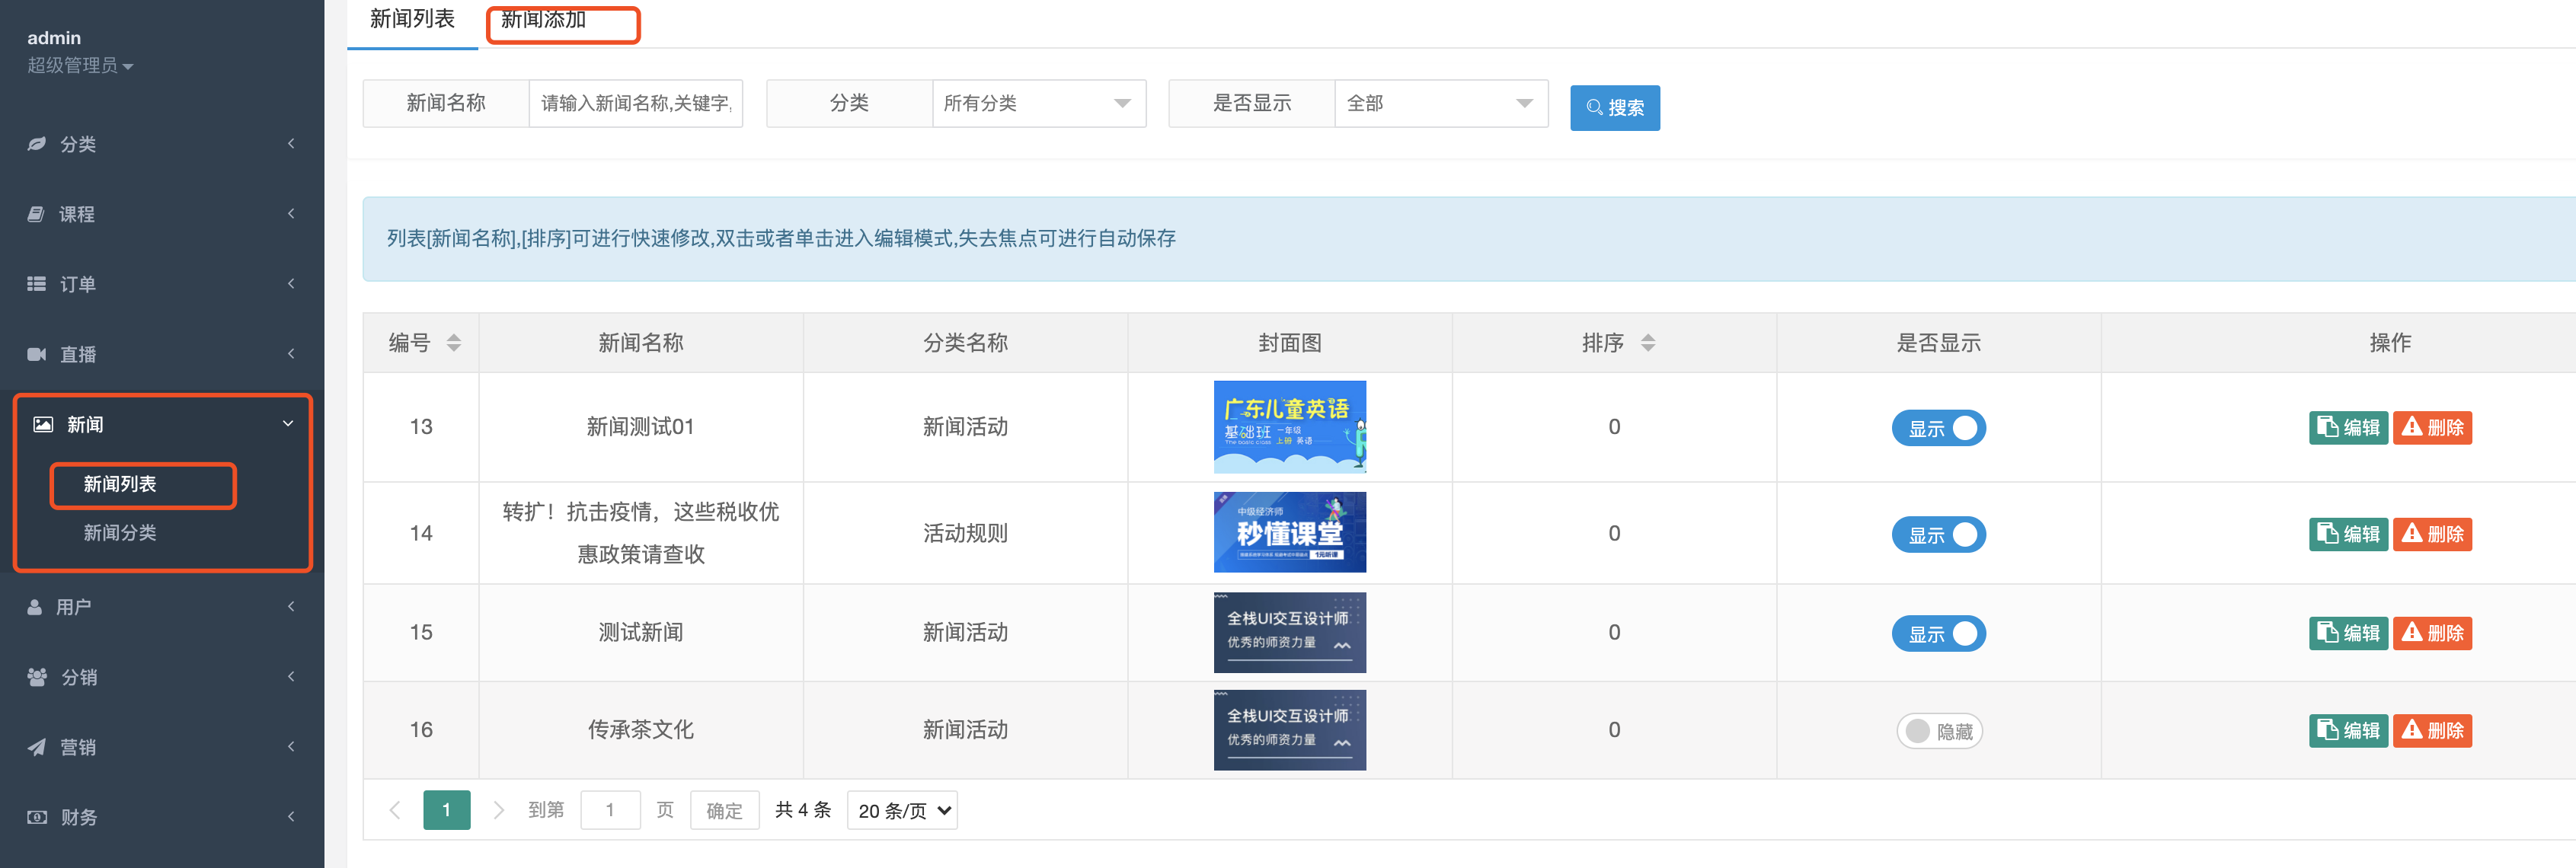2576x868 pixels.
Task: Click the paper plane icon beside 营销
Action: click(x=36, y=747)
